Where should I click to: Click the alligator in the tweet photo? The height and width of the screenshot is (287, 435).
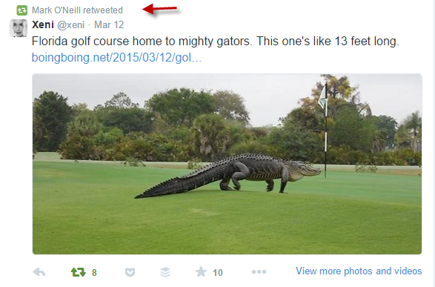[x=228, y=176]
